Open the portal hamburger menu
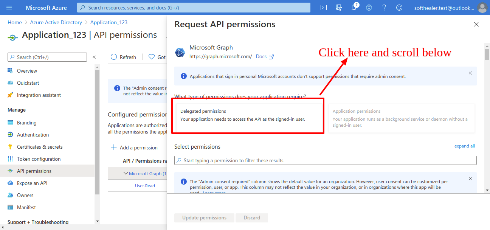 [x=9, y=8]
